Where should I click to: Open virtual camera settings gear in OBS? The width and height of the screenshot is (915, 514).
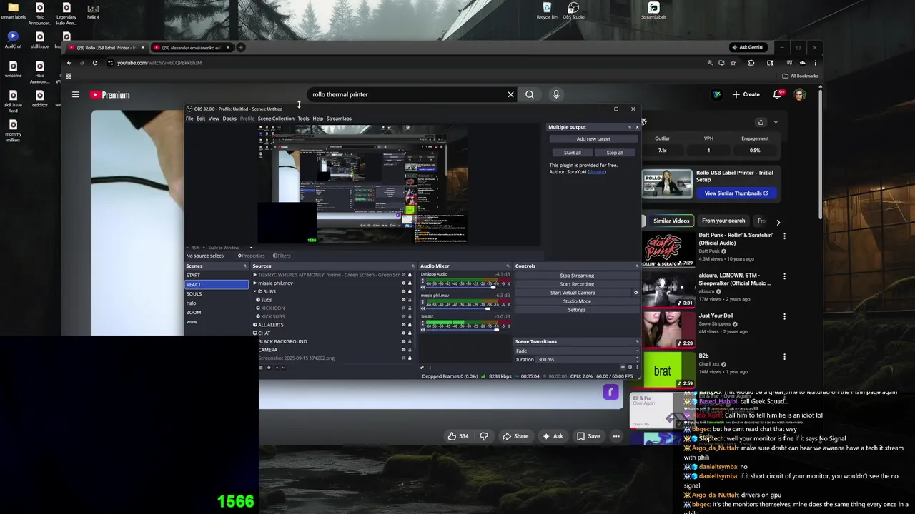635,293
